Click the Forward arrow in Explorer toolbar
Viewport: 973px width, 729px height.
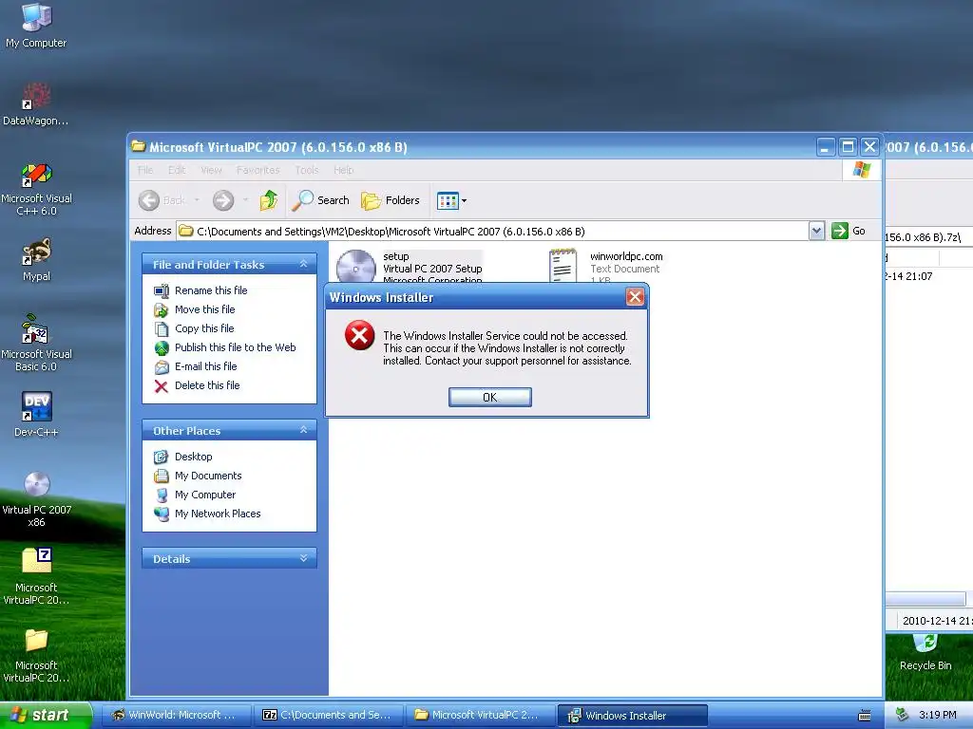[223, 200]
